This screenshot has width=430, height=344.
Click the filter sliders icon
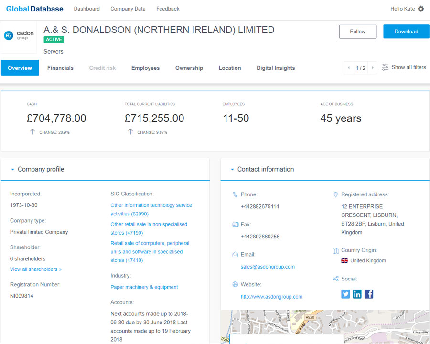[385, 67]
